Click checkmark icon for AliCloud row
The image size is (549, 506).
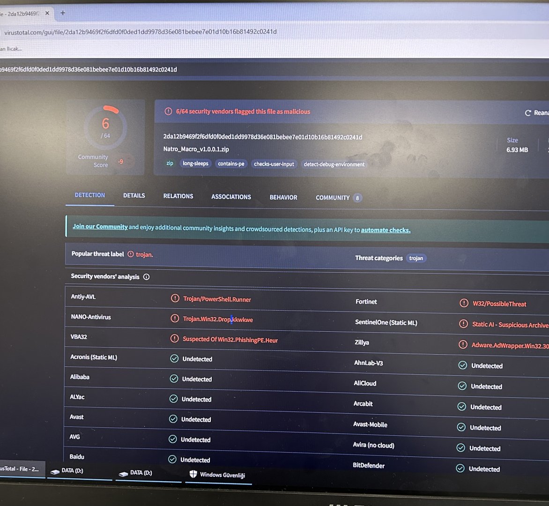462,386
